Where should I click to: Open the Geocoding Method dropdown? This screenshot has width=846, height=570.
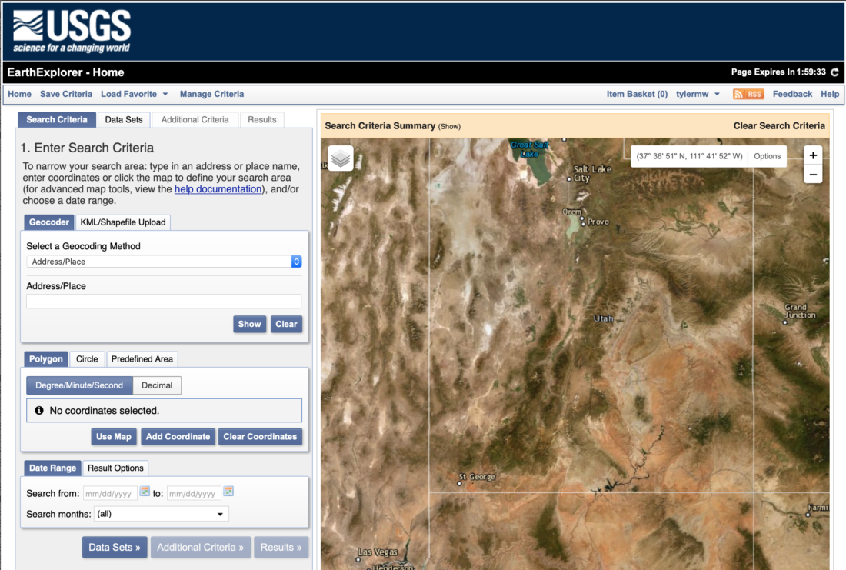(164, 262)
